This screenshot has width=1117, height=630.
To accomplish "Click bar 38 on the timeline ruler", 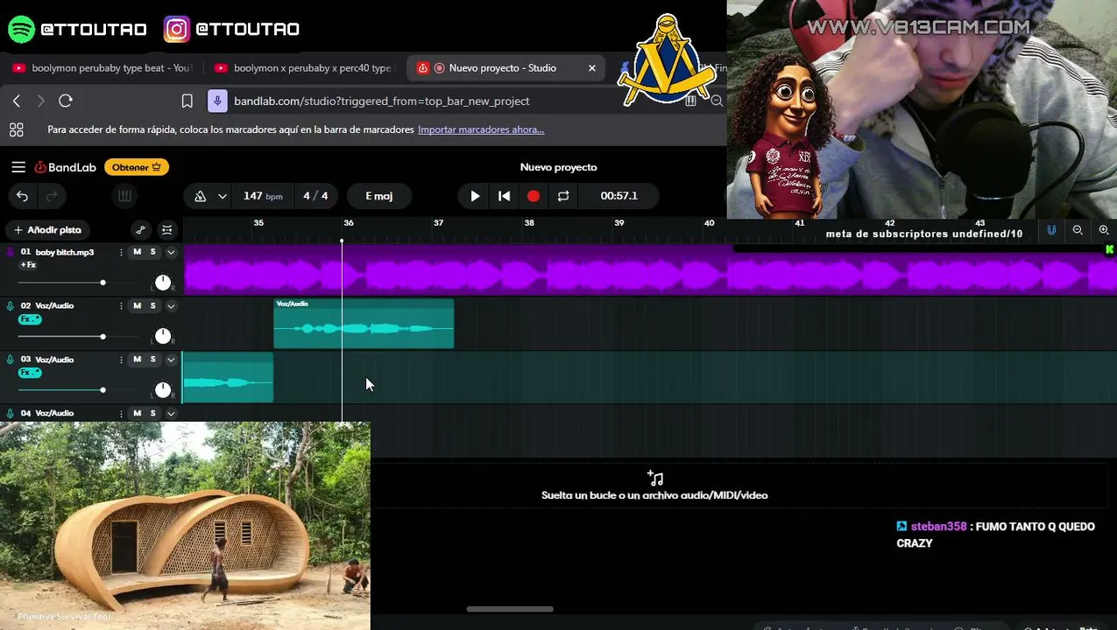I will tap(529, 223).
